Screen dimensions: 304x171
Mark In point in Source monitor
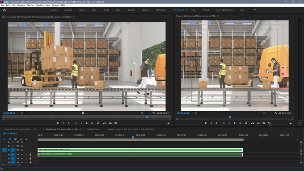(63, 123)
